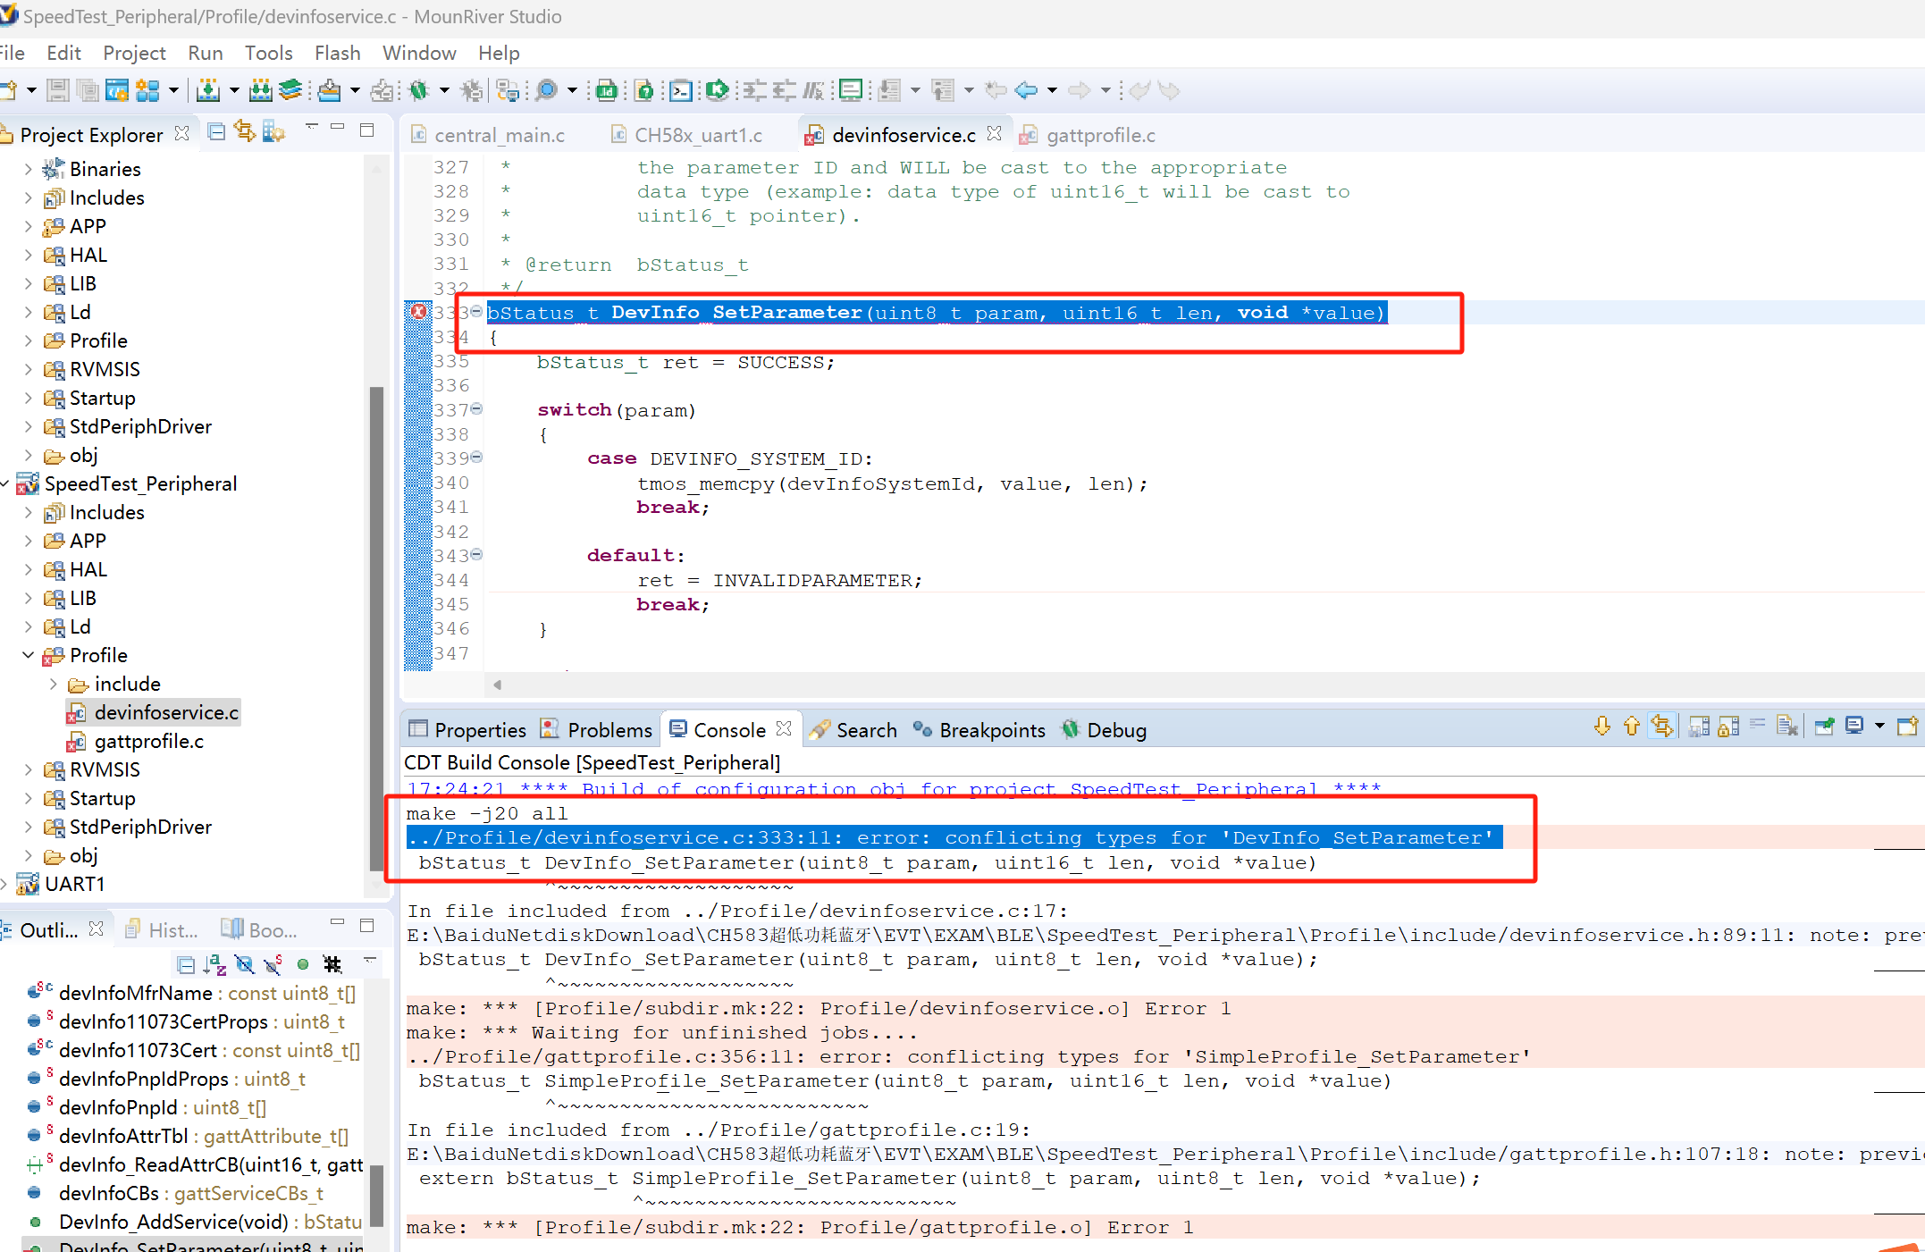Select devinfoservice.c in Project Explorer
This screenshot has width=1925, height=1252.
154,713
